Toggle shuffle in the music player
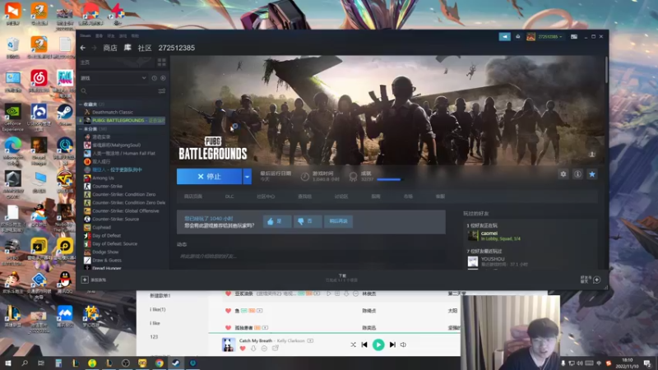Screen dimensions: 658x370 [x=353, y=345]
